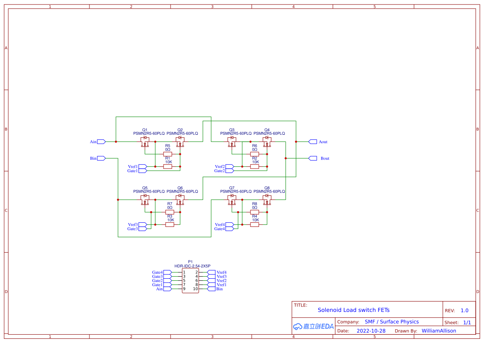
Task: Click the JLC EDA cloud logo
Action: (313, 326)
